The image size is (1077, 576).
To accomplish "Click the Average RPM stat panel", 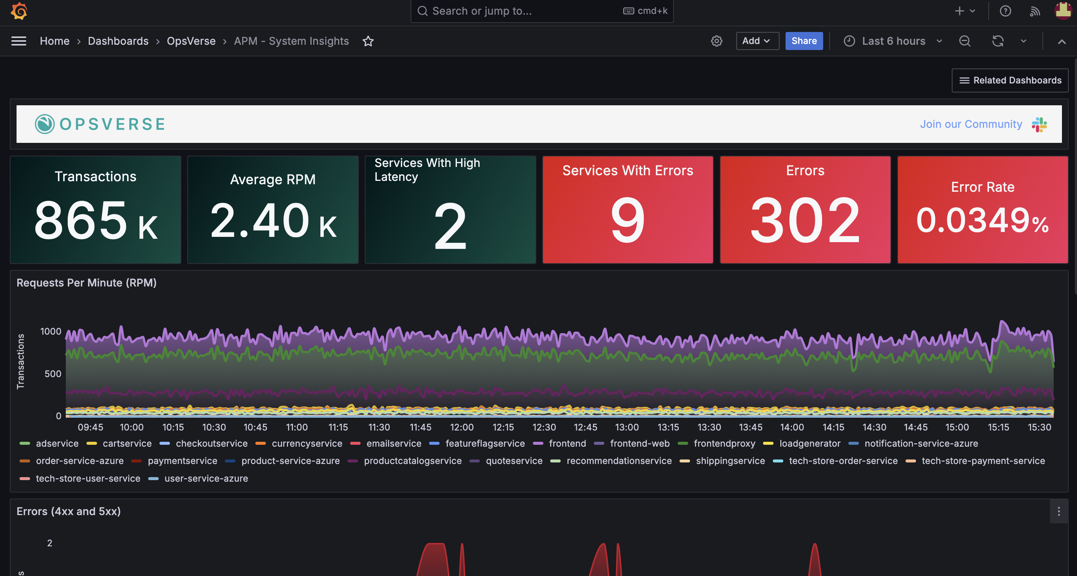I will 273,210.
